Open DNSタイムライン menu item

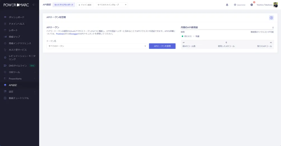(x=18, y=66)
